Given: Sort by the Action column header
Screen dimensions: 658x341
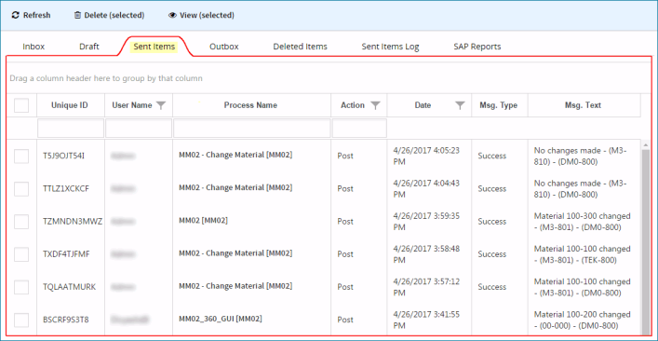Looking at the screenshot, I should tap(353, 105).
